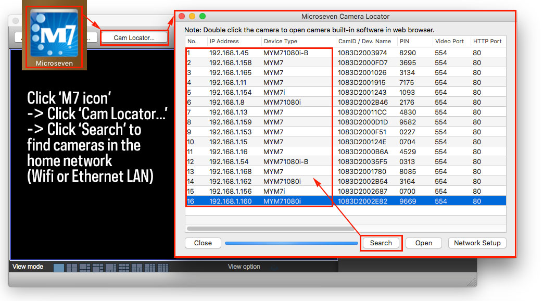The image size is (543, 301).
Task: Click CamID 1083D2000FD7
Action: point(362,62)
